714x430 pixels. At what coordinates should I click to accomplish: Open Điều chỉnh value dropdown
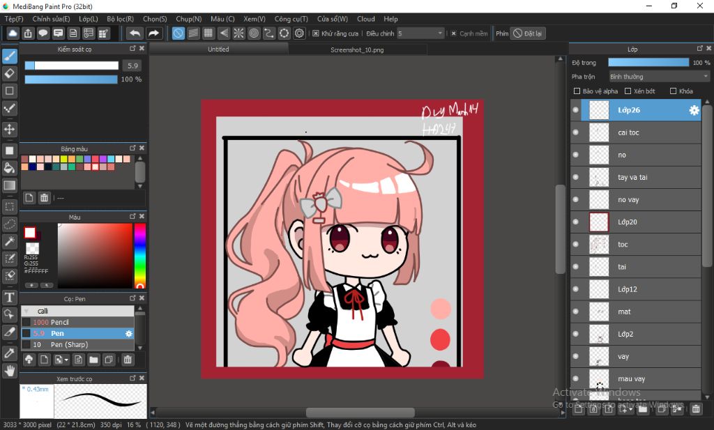(x=420, y=33)
